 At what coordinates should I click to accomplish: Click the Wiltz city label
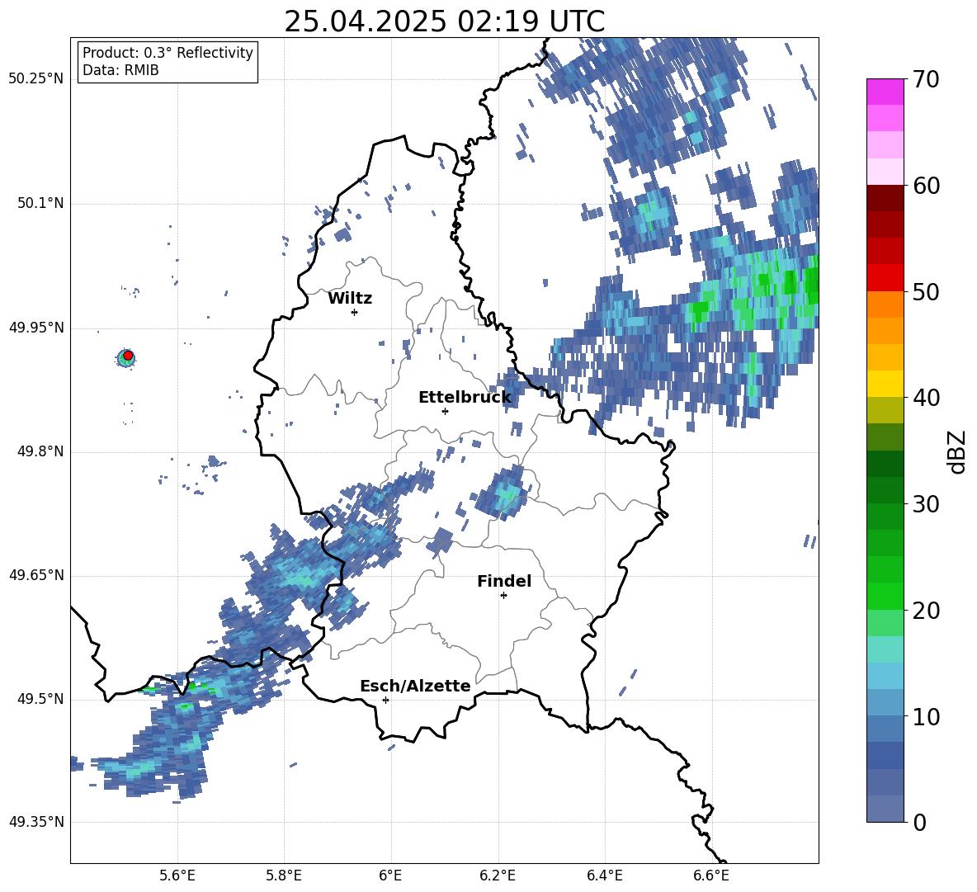tap(350, 299)
